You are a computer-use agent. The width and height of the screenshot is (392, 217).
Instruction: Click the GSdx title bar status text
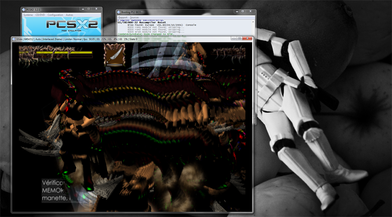point(77,39)
